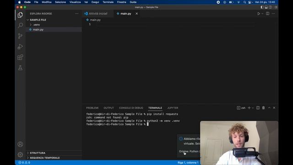Open screen recording indicator in menu bar

(218, 2)
